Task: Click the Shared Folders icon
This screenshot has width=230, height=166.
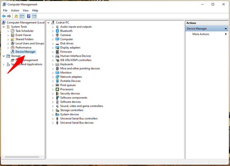Action: pos(13,39)
